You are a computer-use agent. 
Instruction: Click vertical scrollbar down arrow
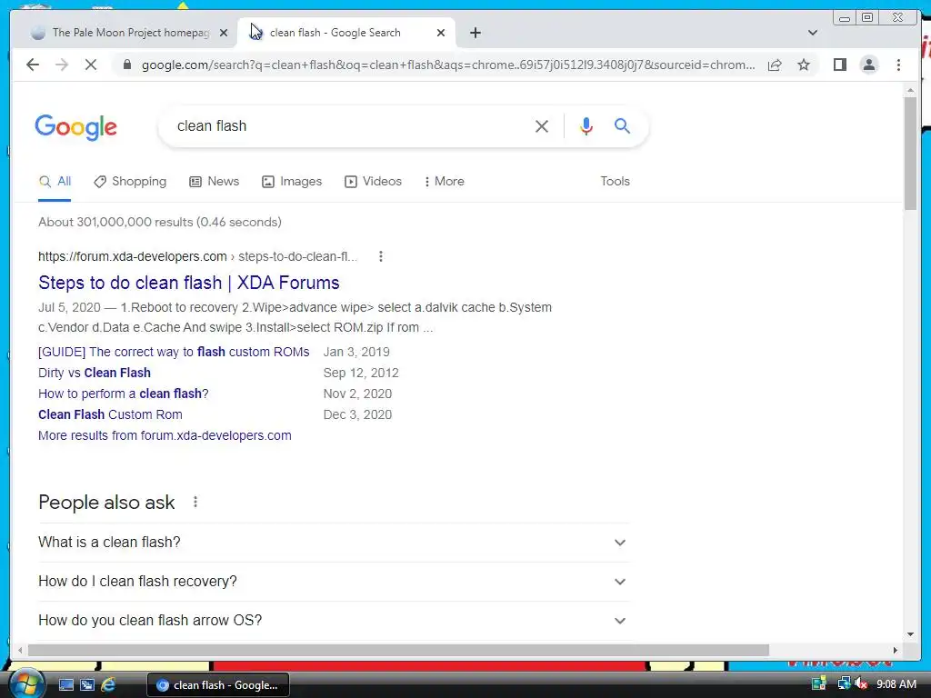click(x=910, y=634)
